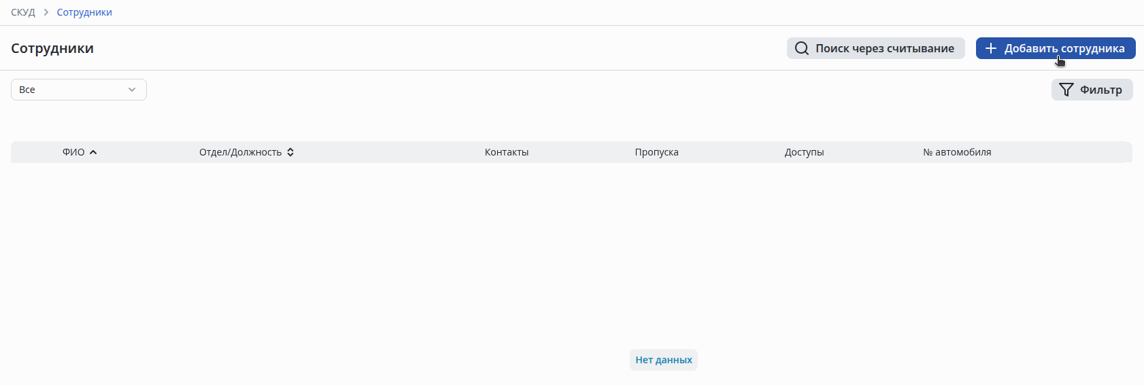Click the ascending sort arrow beside ФИО
1144x385 pixels.
(x=93, y=152)
